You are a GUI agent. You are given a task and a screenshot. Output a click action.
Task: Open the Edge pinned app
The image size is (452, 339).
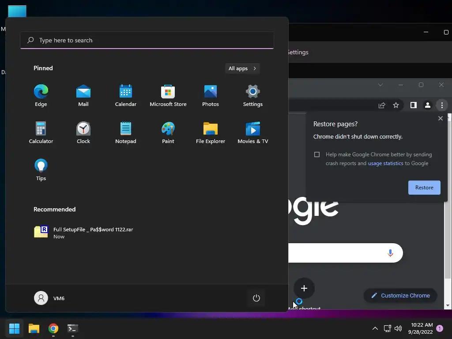41,96
